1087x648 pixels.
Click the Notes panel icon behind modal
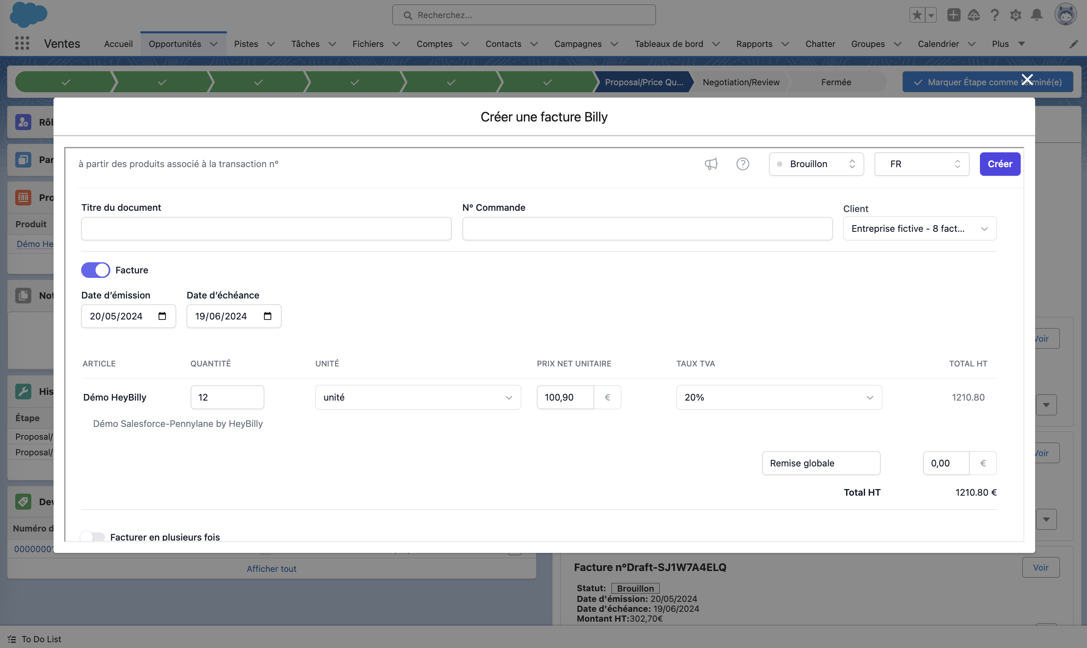(x=23, y=295)
